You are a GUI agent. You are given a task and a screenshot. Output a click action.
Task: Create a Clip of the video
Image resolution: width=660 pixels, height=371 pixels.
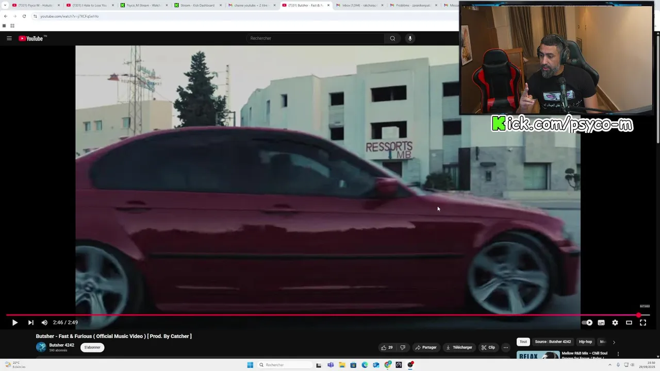488,347
